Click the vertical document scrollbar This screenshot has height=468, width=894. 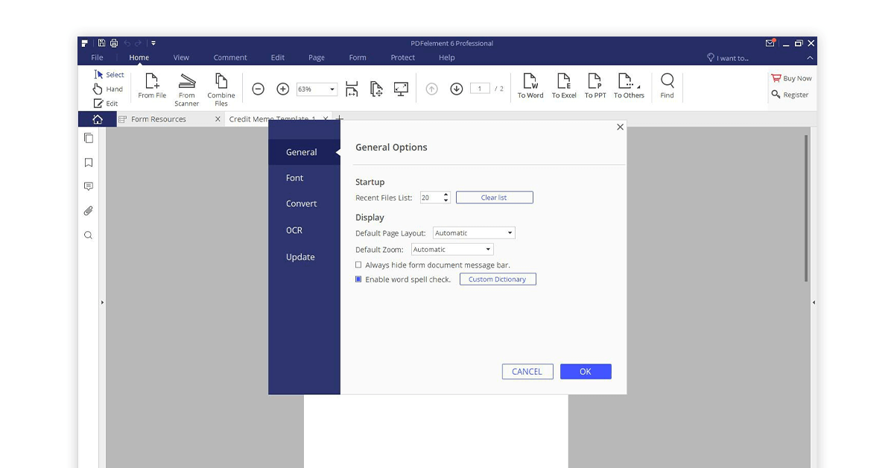806,209
